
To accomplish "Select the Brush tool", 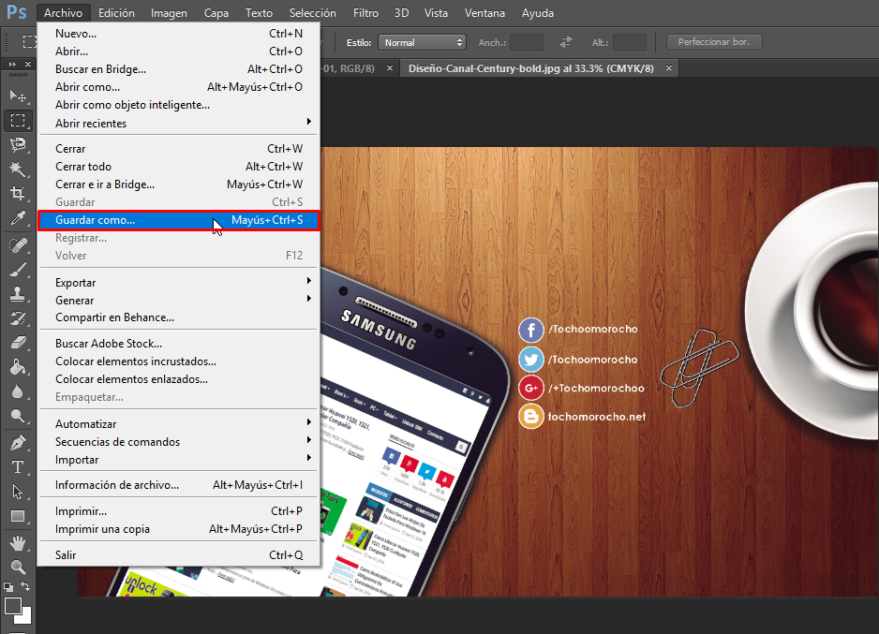I will 18,270.
